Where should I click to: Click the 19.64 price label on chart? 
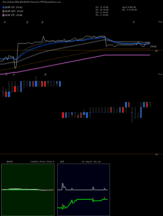click(153, 46)
